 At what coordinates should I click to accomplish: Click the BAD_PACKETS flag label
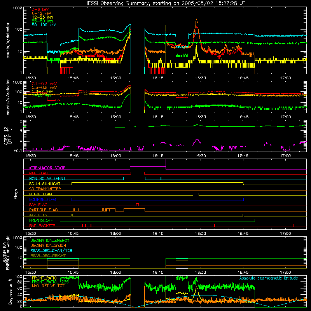42,225
